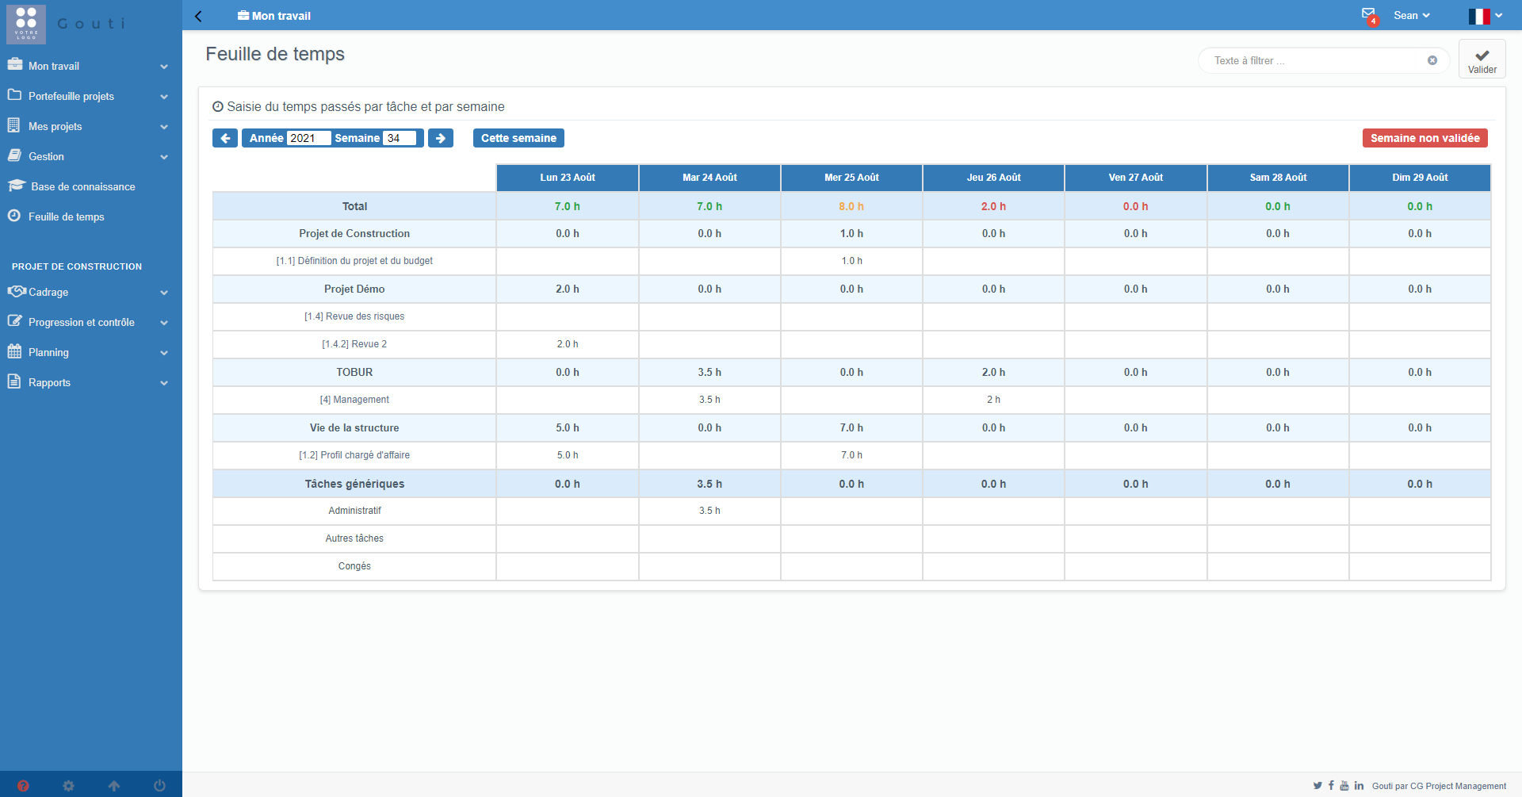Click the power logout icon
This screenshot has width=1522, height=797.
point(159,786)
